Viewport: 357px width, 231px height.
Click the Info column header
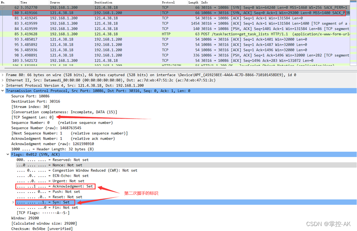204,2
